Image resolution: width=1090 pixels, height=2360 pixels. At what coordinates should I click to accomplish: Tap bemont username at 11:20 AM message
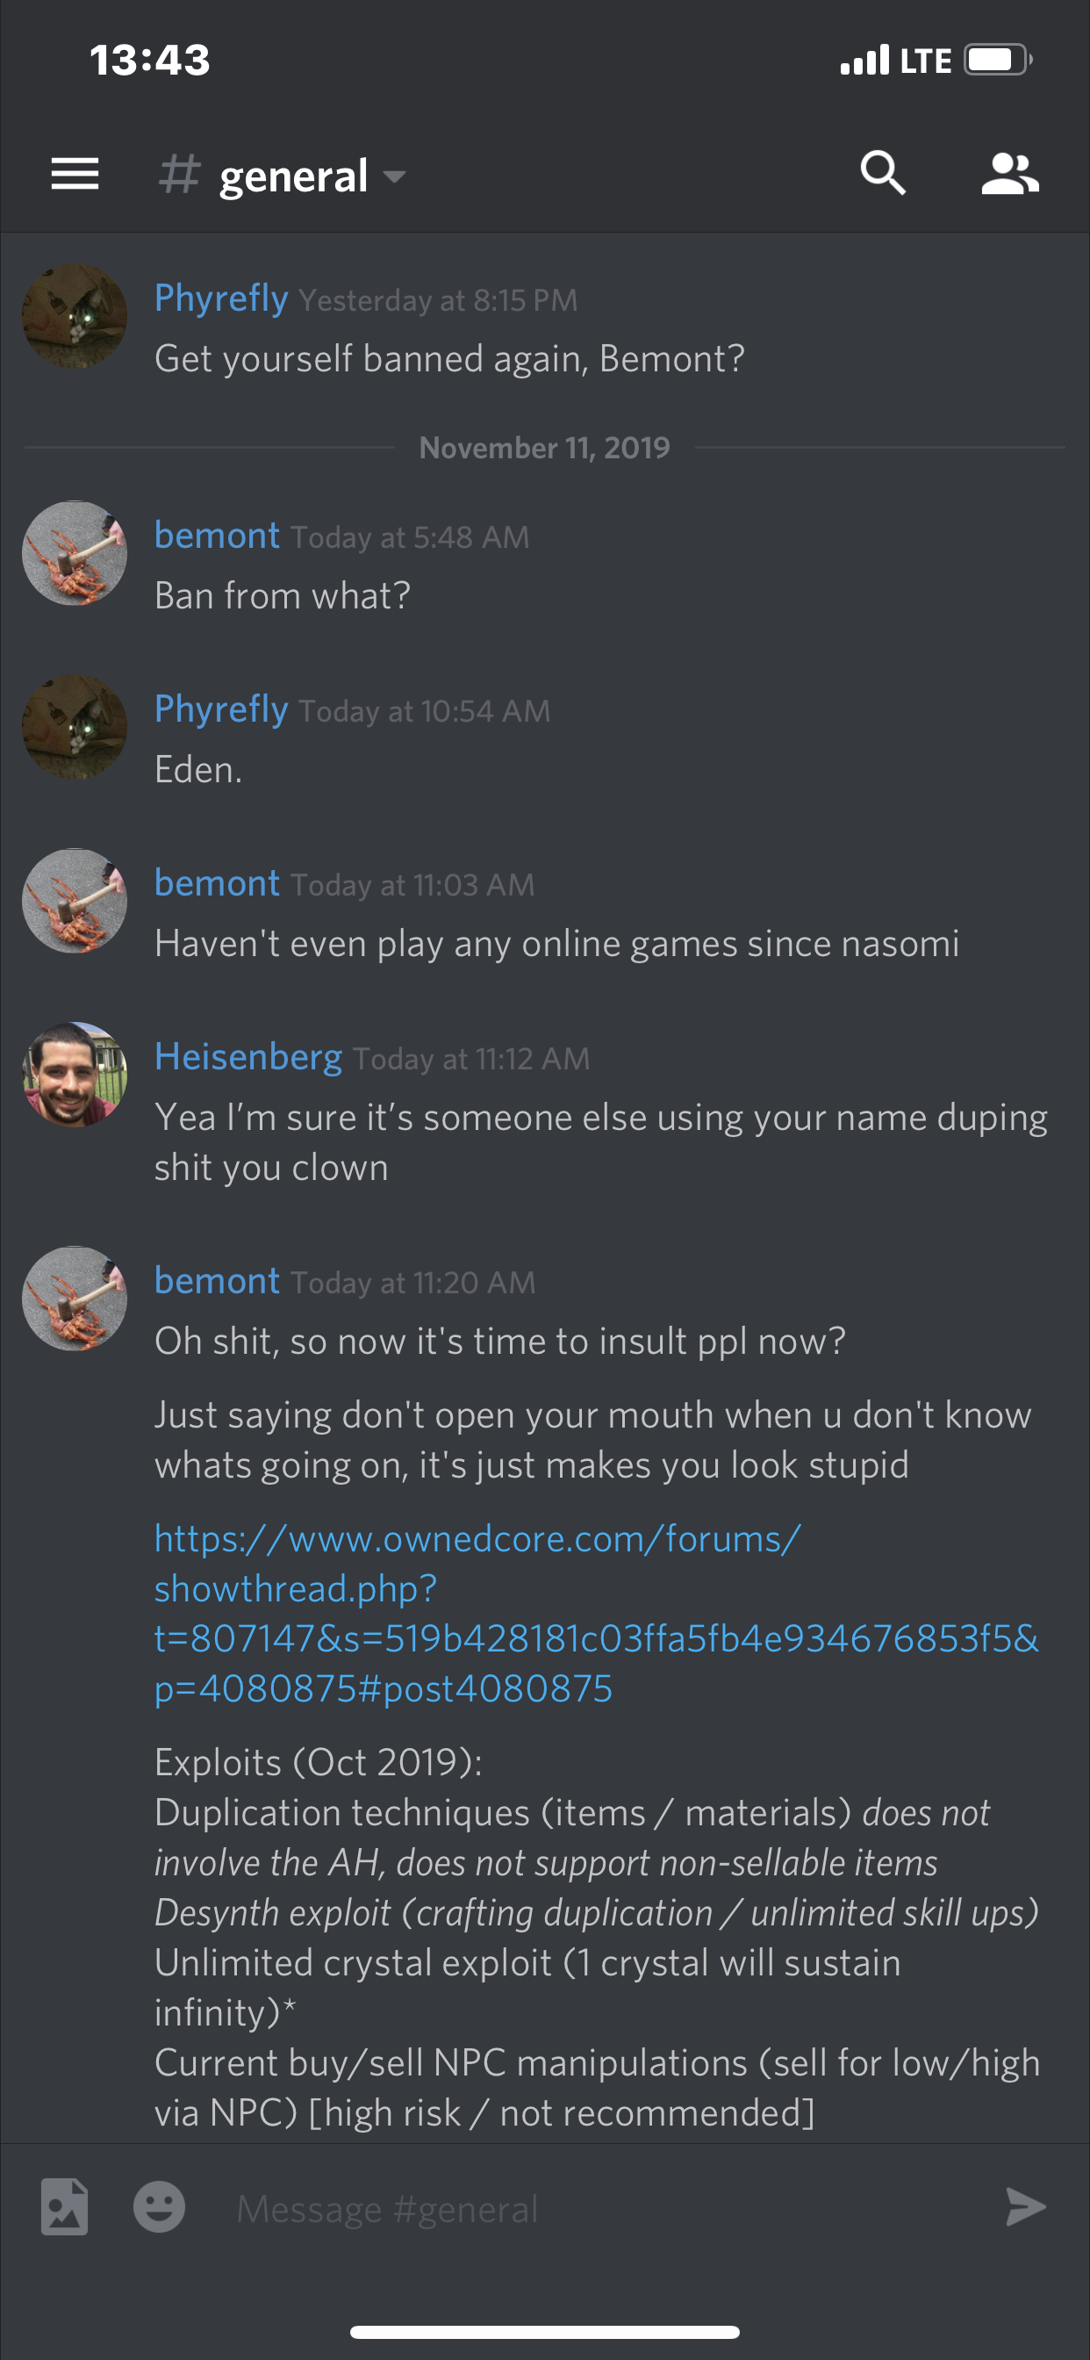(x=217, y=1280)
